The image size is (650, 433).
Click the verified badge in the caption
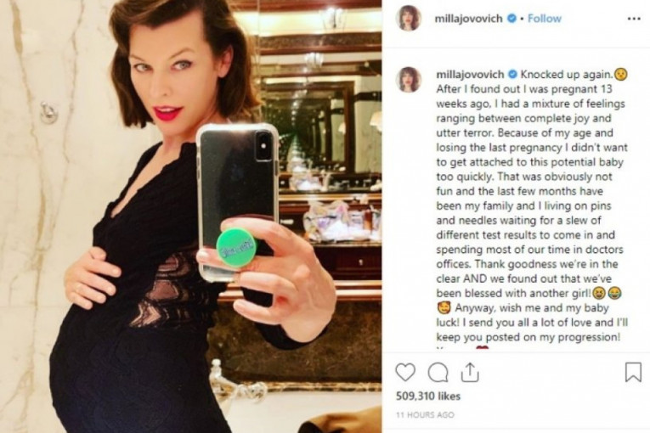coord(513,75)
